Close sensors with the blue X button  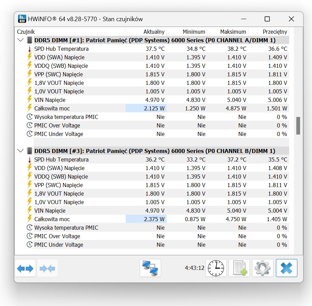286,268
